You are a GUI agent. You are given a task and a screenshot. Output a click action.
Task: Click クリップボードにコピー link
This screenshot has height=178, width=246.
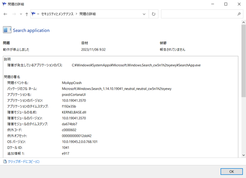[x=24, y=162]
